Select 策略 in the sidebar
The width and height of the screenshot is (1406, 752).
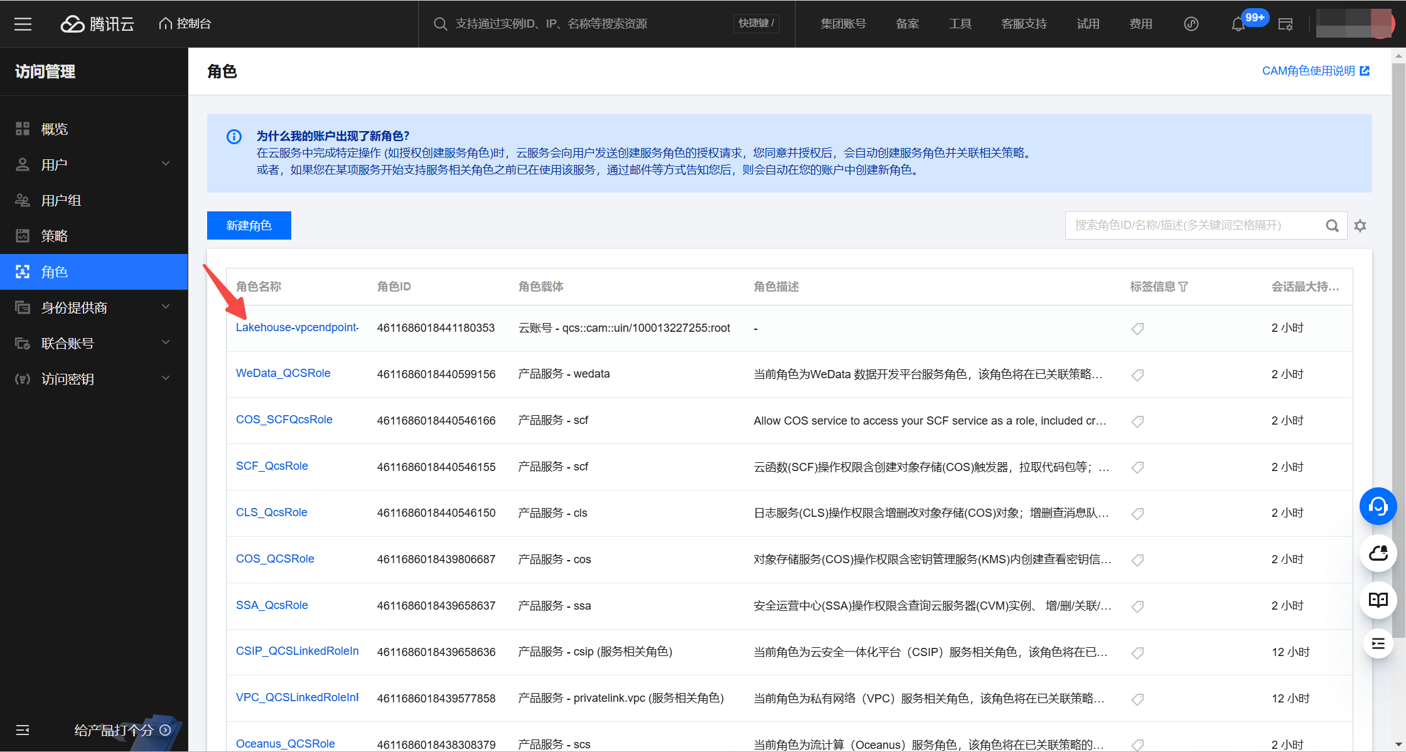pyautogui.click(x=55, y=236)
